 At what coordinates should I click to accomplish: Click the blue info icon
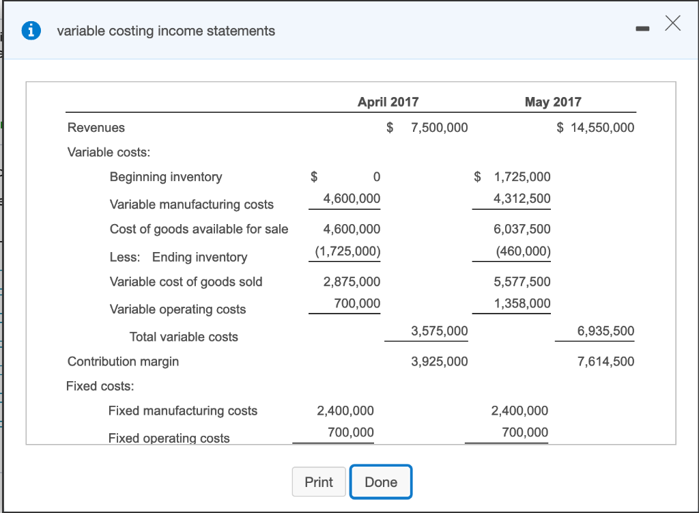click(x=31, y=31)
